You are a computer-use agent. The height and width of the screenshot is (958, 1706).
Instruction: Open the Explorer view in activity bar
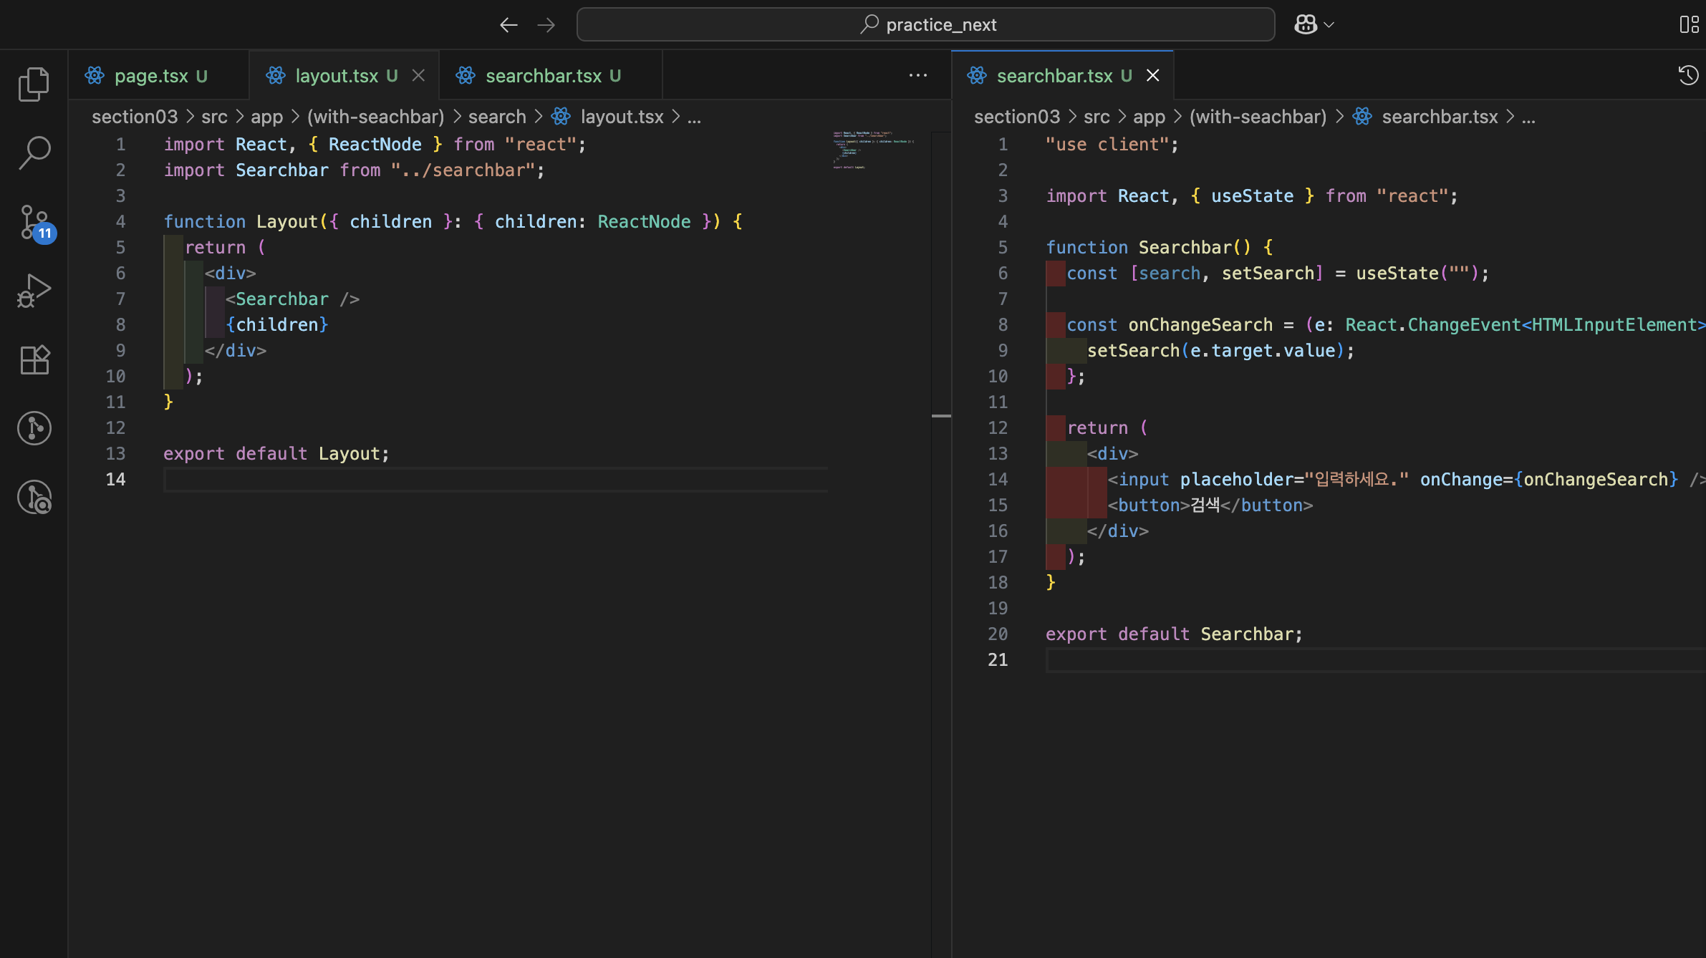pos(34,84)
